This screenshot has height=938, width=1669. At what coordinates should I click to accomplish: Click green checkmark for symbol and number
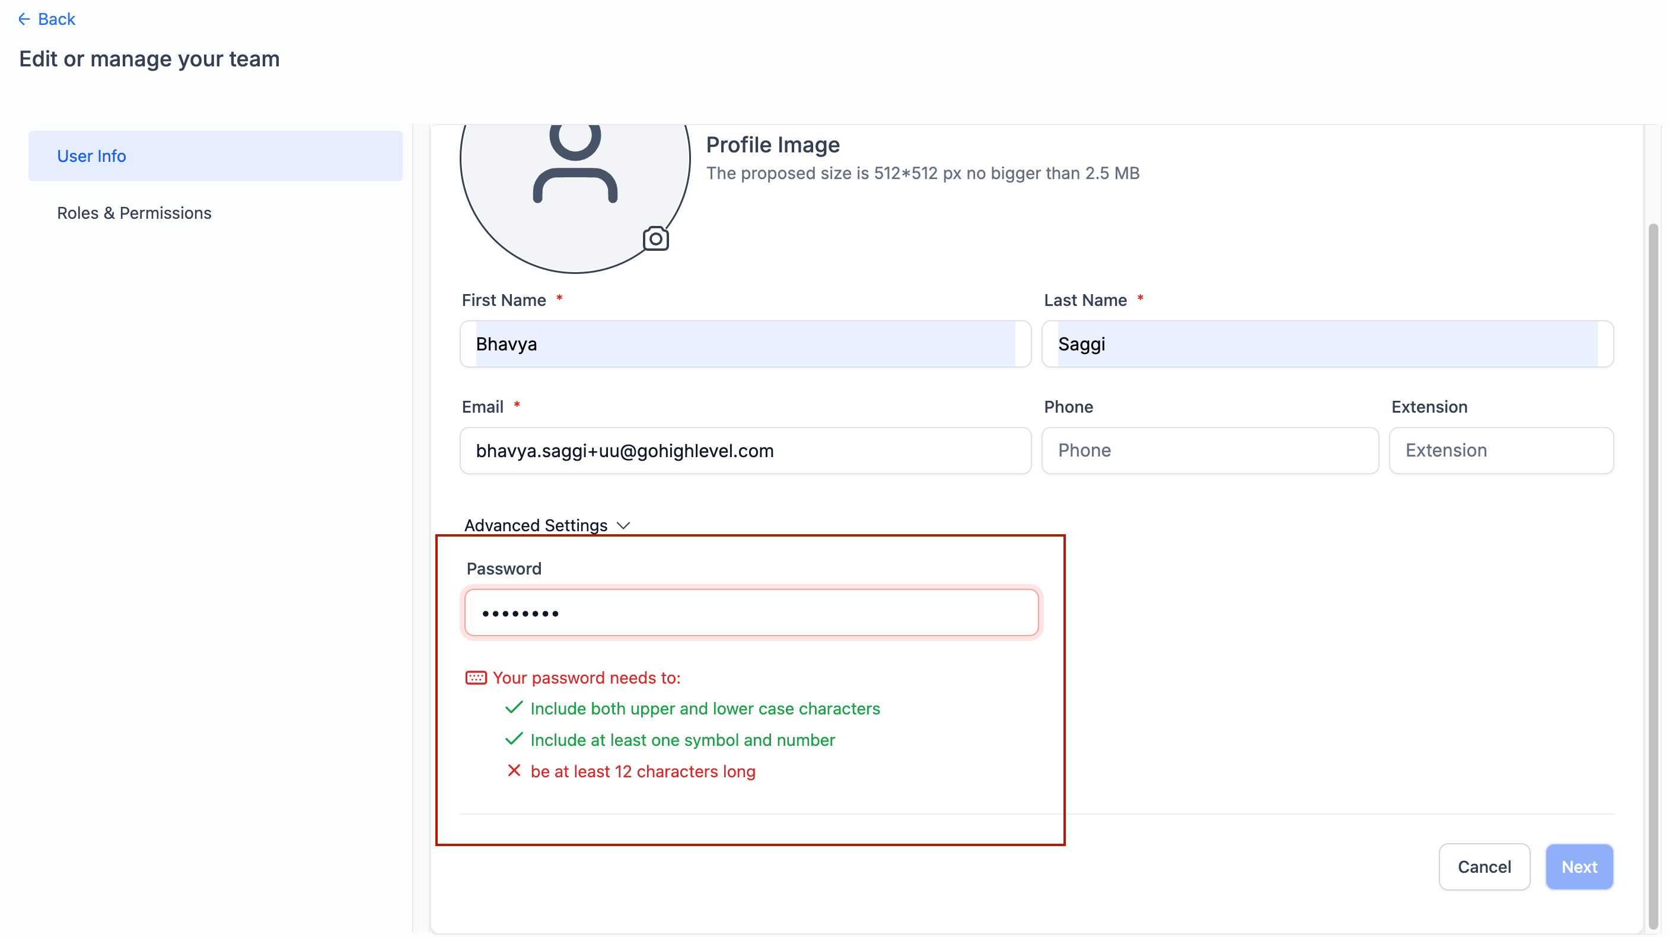tap(514, 739)
